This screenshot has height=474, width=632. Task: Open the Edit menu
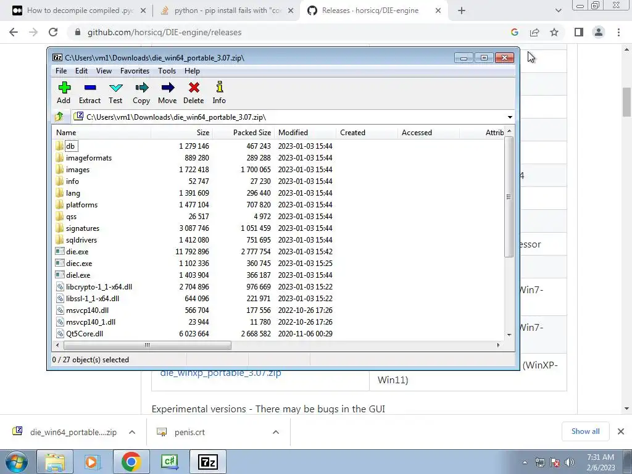(x=81, y=71)
